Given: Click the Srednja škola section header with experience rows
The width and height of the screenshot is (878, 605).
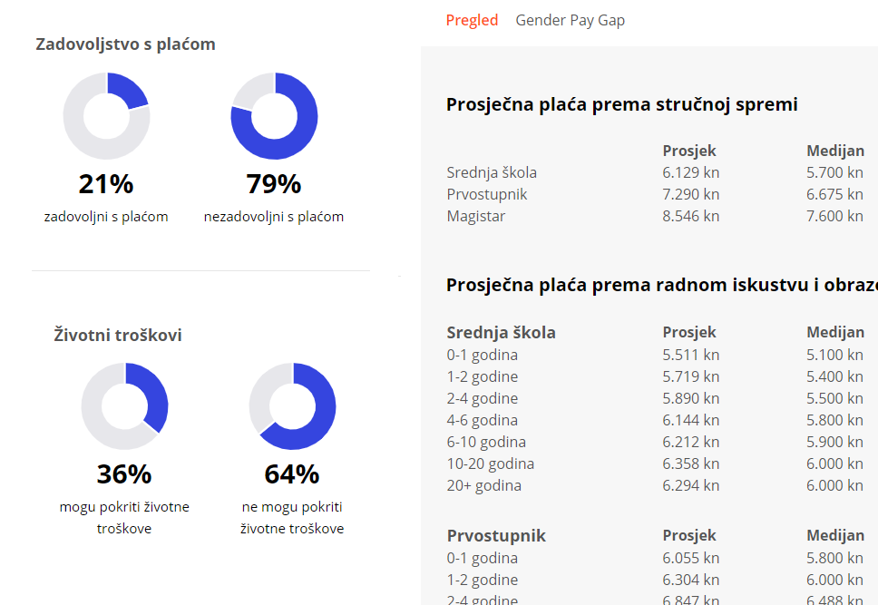Looking at the screenshot, I should [x=501, y=332].
